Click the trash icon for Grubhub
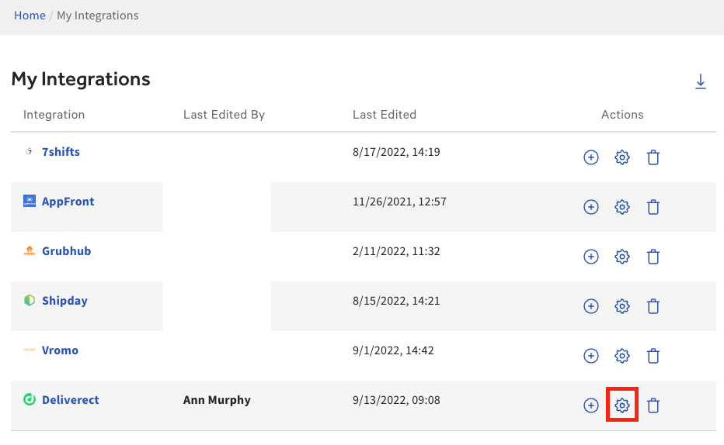The width and height of the screenshot is (724, 445). point(653,257)
